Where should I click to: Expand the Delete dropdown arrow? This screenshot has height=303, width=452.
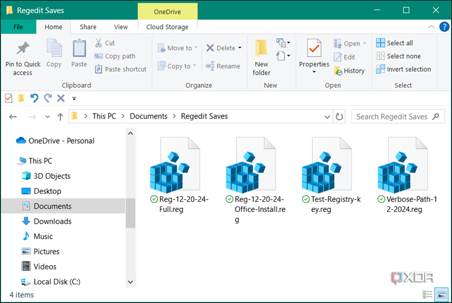[240, 48]
